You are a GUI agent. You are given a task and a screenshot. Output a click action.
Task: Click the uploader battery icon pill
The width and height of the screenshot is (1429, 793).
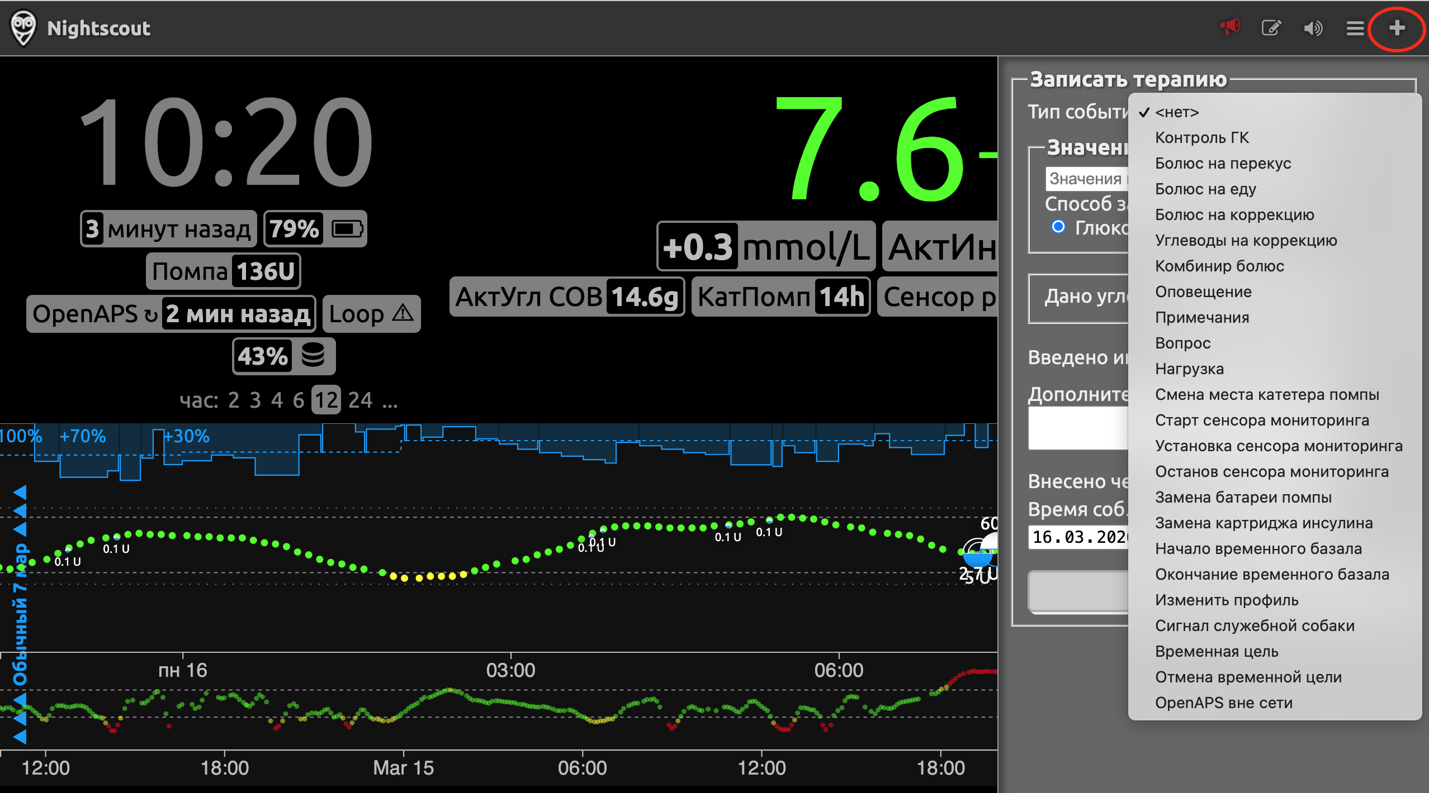point(315,228)
